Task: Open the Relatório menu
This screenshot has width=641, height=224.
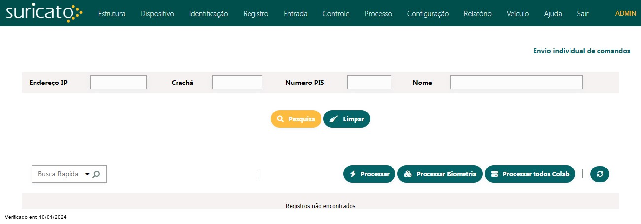Action: (x=478, y=14)
